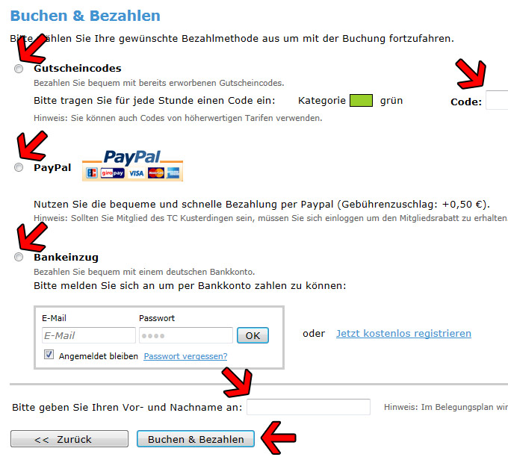Click the MasterCard icon
508x457 pixels.
point(156,173)
